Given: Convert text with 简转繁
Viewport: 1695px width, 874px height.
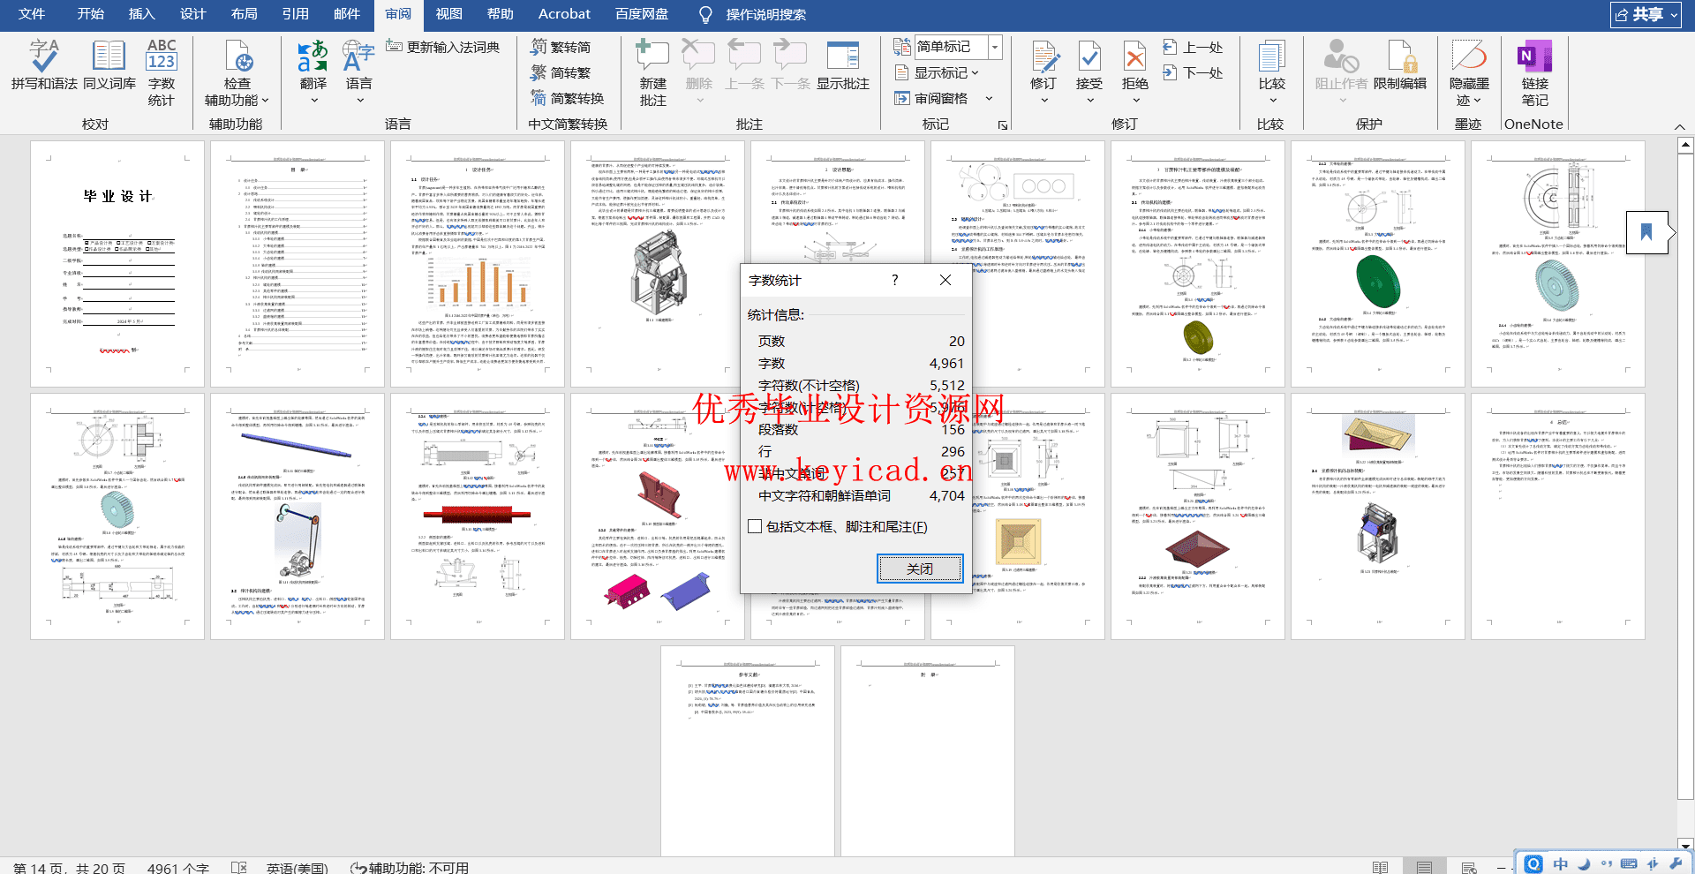Looking at the screenshot, I should (561, 72).
